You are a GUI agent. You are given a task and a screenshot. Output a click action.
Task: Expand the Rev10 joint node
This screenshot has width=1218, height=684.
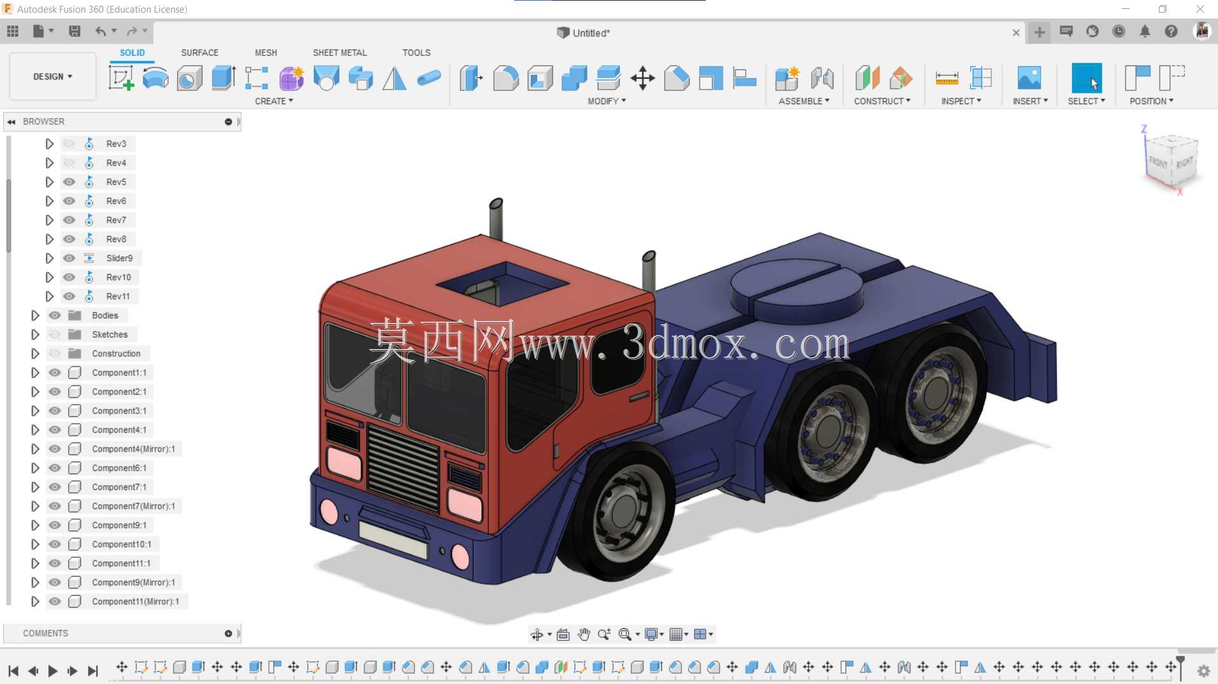pyautogui.click(x=49, y=277)
